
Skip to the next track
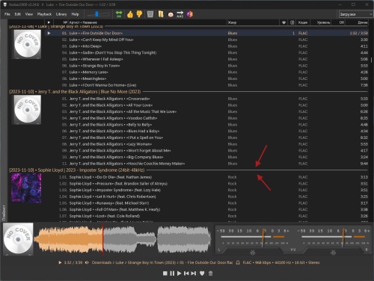194,274
